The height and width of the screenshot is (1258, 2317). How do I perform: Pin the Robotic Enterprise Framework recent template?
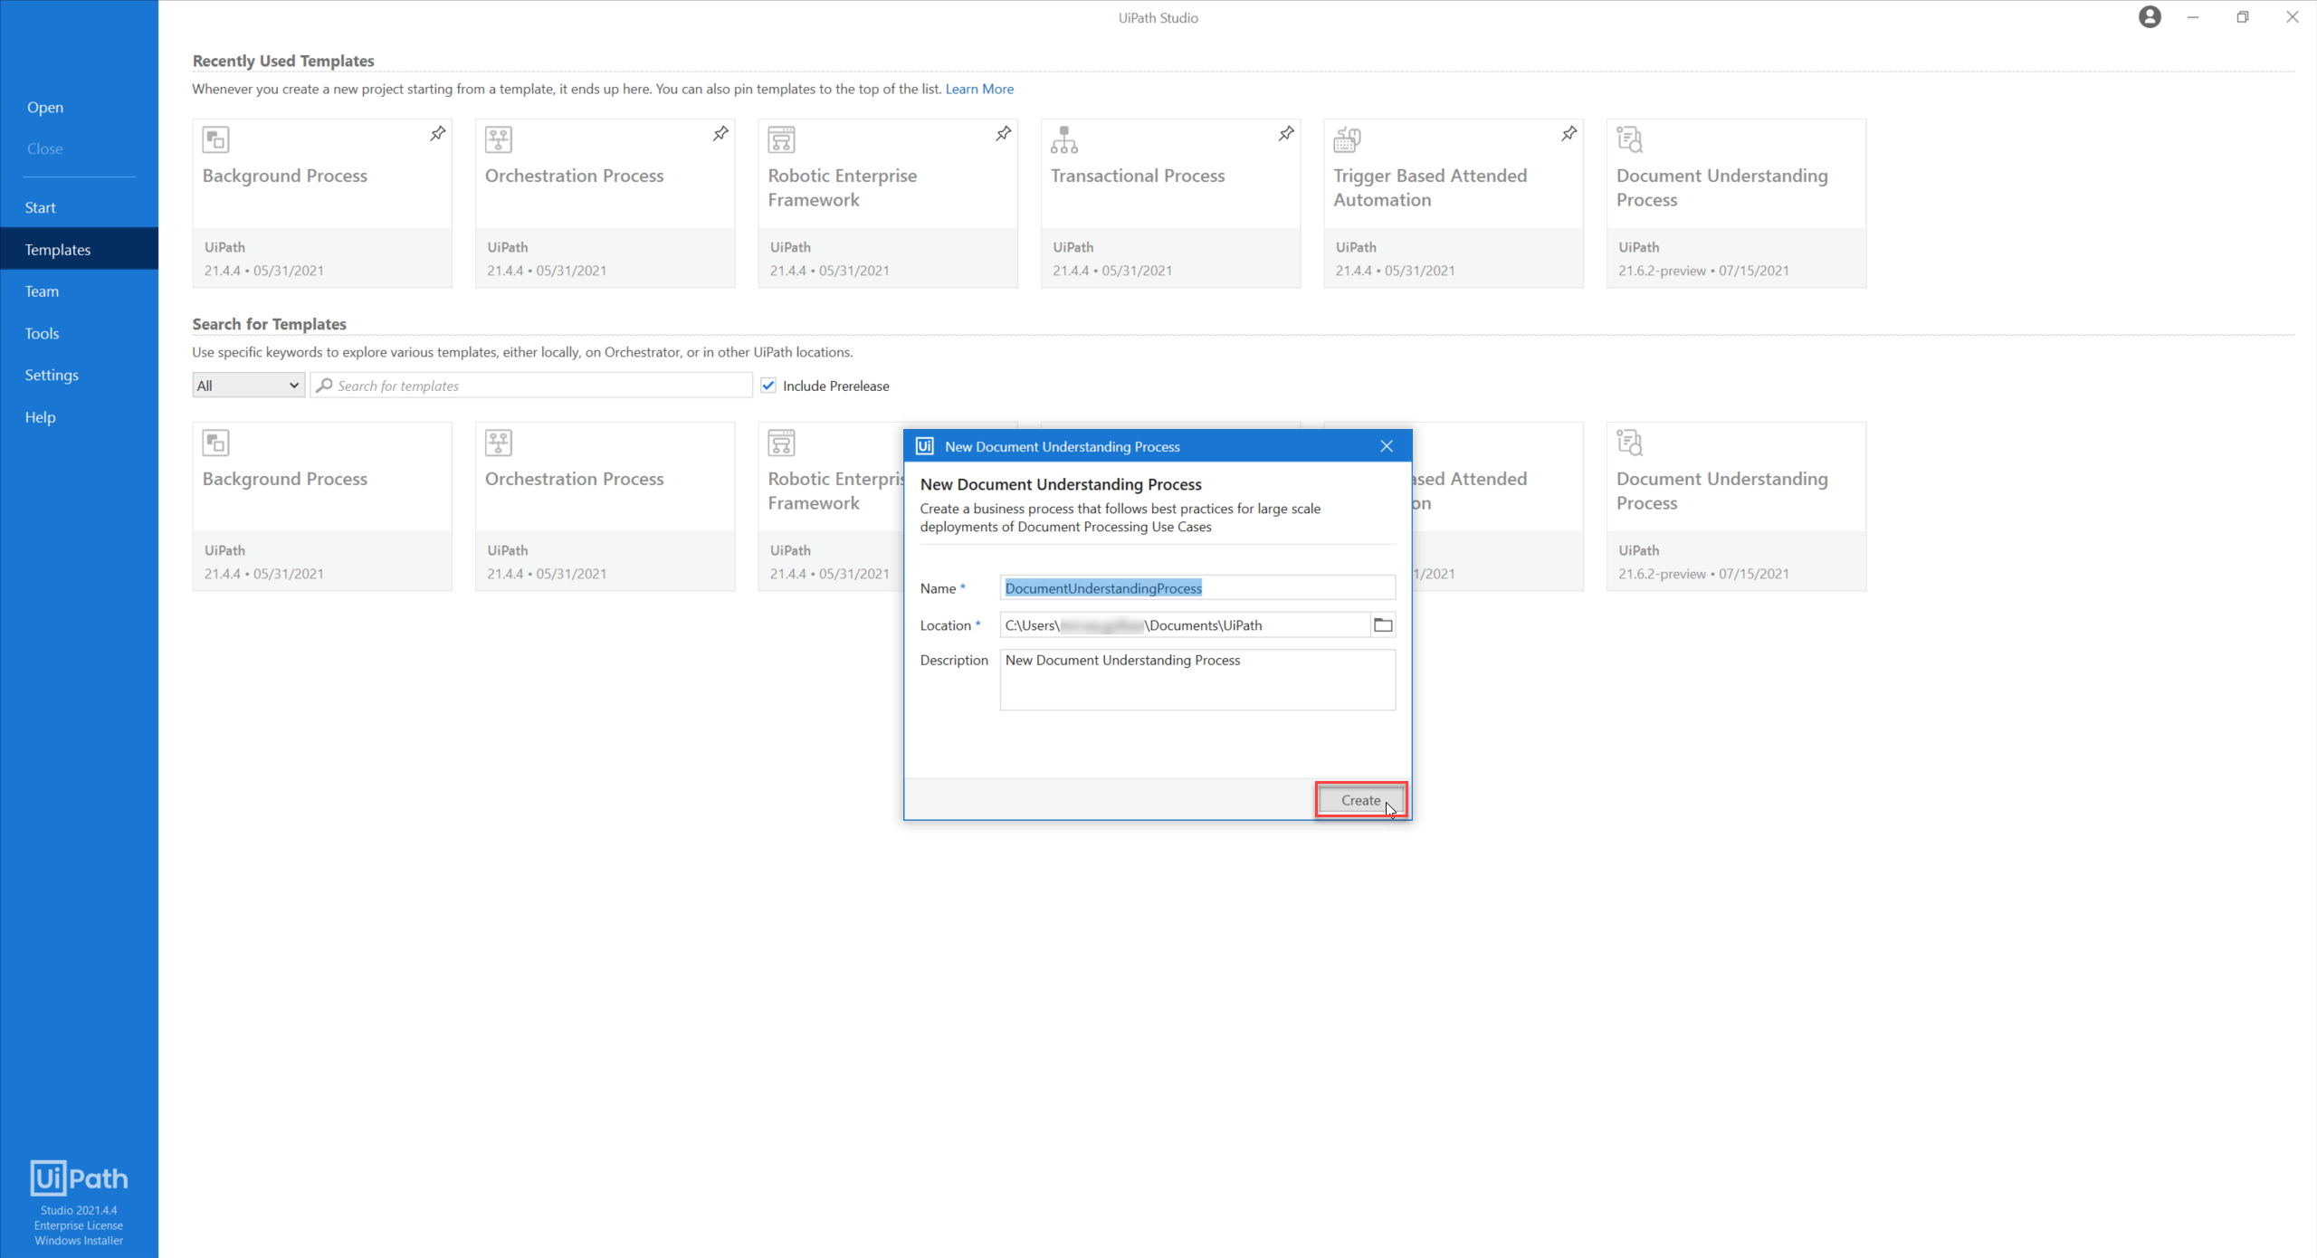[x=1004, y=134]
